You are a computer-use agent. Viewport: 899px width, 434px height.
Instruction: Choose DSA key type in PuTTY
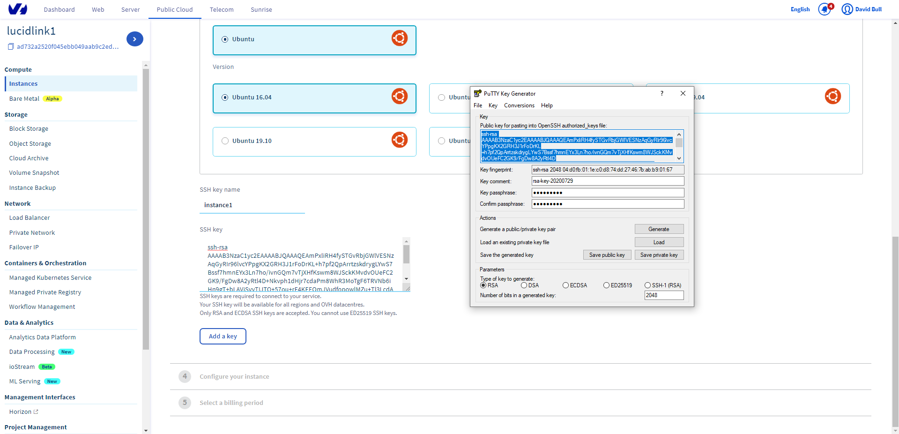524,285
